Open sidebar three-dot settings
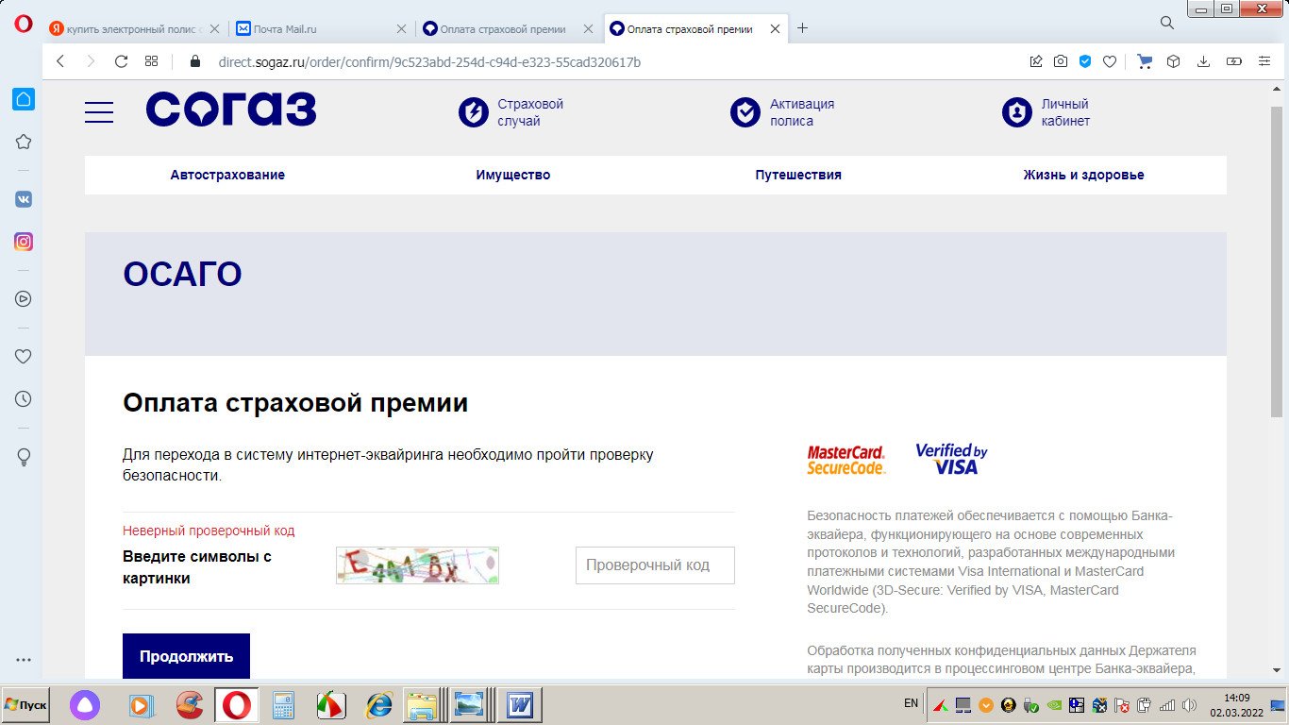1289x725 pixels. (x=24, y=661)
